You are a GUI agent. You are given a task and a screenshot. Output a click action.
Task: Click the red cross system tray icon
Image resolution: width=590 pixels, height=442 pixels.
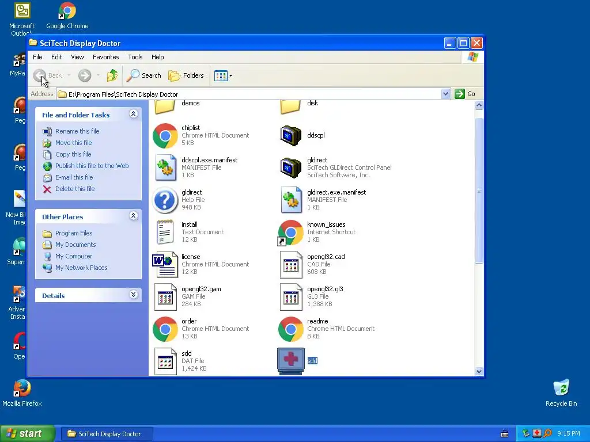[537, 433]
